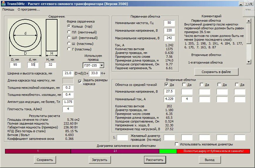Viewport: 255px width, 168px height.
Task: Click primary nominal voltage field 220
Action: [169, 30]
